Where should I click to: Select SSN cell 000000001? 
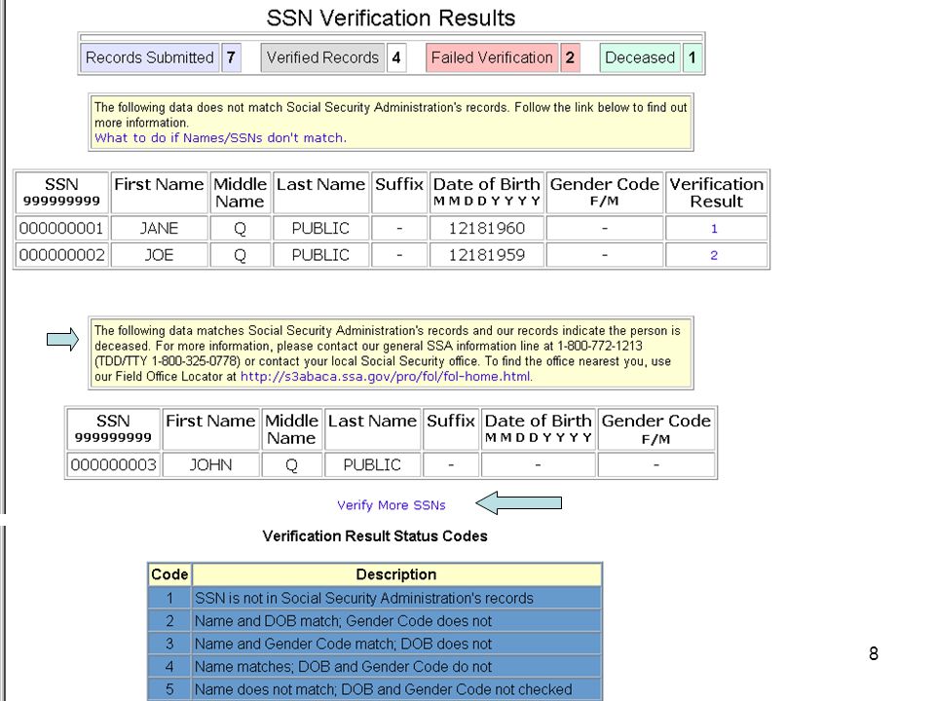click(x=61, y=228)
